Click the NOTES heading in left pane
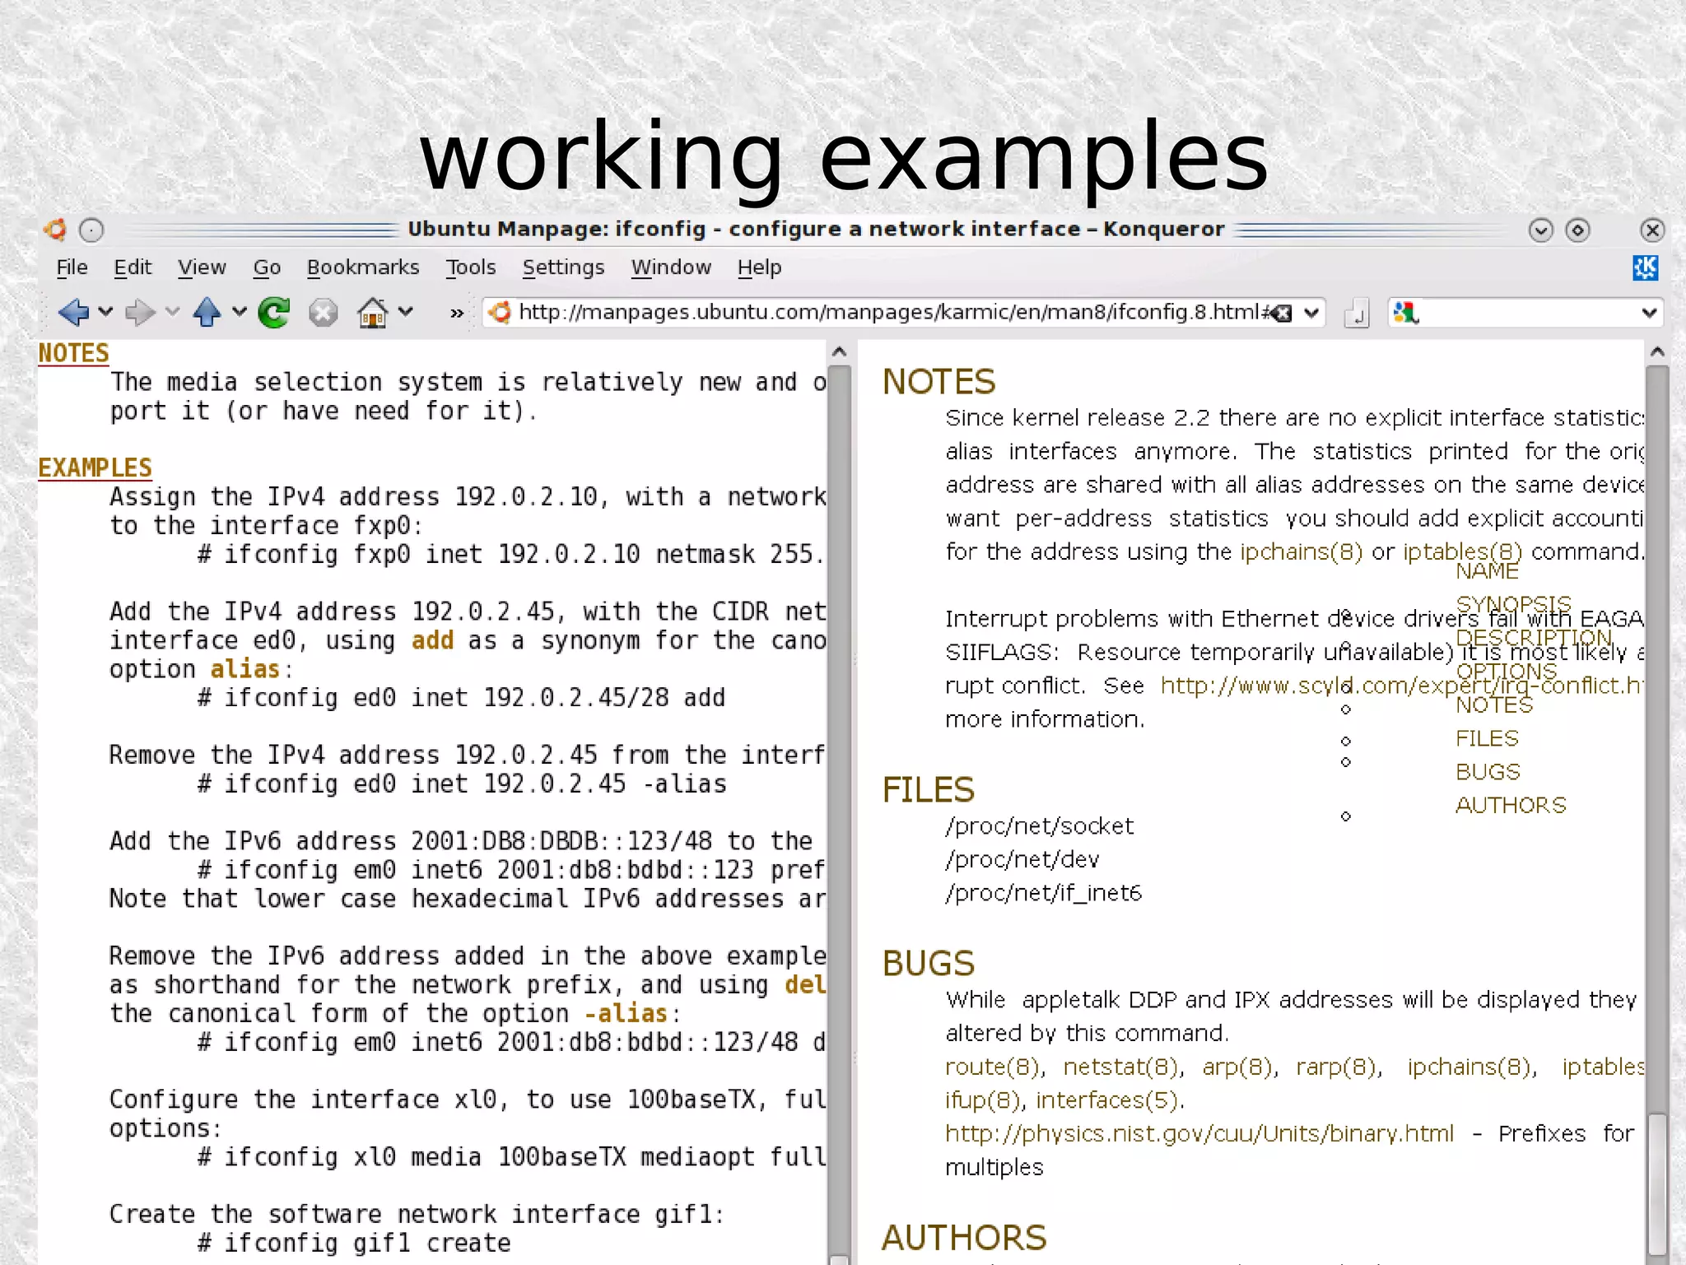This screenshot has height=1265, width=1686. point(73,353)
